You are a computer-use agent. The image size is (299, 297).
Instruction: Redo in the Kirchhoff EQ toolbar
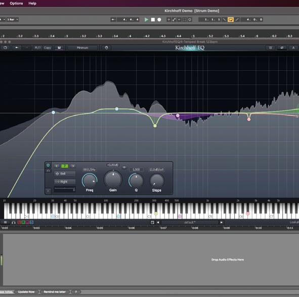click(27, 48)
